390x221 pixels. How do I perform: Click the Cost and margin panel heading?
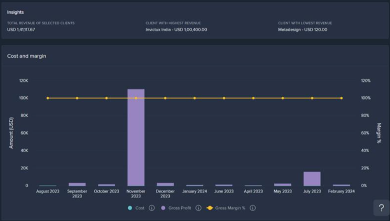(x=26, y=56)
